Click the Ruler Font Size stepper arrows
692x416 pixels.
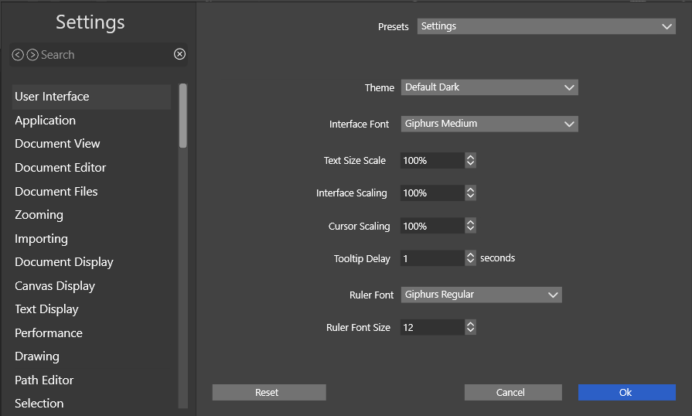coord(470,328)
